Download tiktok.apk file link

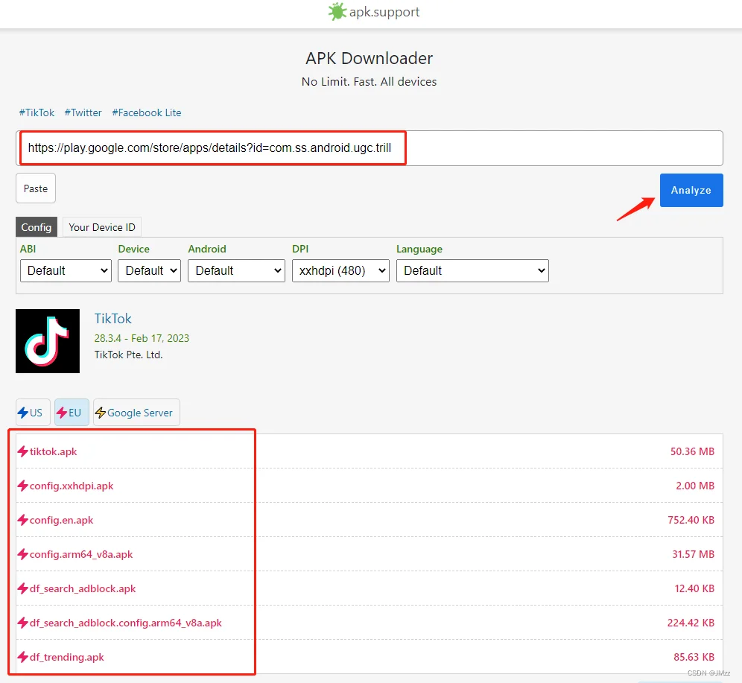(53, 451)
